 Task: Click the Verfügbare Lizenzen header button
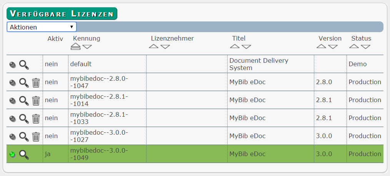[x=62, y=13]
